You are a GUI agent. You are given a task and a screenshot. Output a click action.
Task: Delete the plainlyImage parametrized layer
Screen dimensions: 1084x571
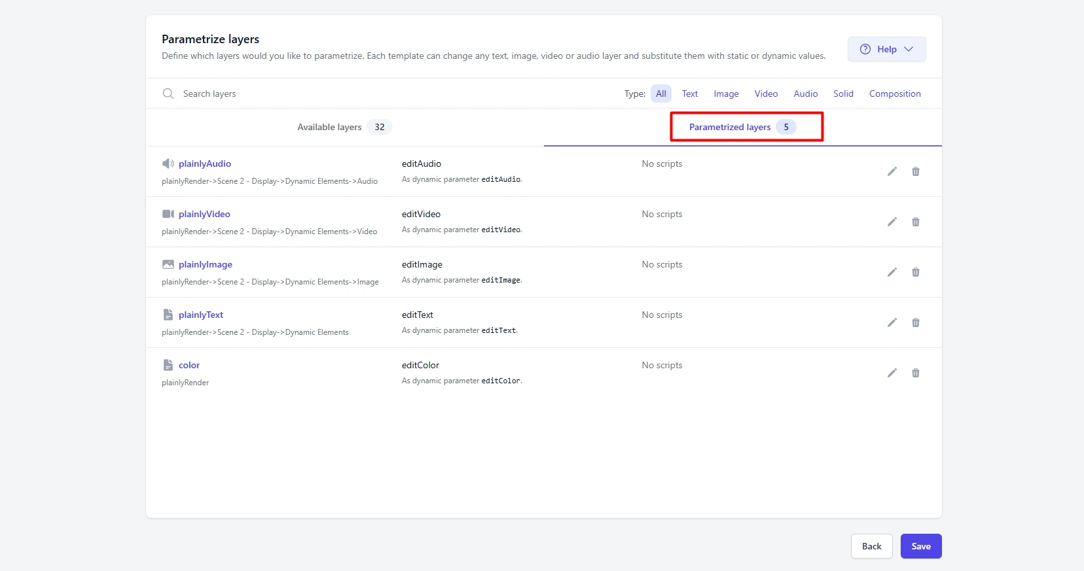916,272
